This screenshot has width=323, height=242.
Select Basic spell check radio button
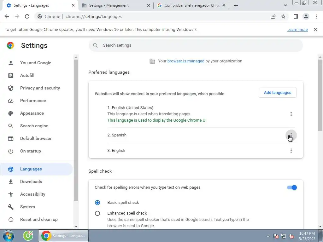pos(97,203)
